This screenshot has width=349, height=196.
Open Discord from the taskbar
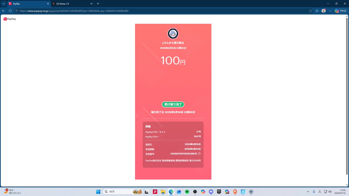[x=211, y=192]
